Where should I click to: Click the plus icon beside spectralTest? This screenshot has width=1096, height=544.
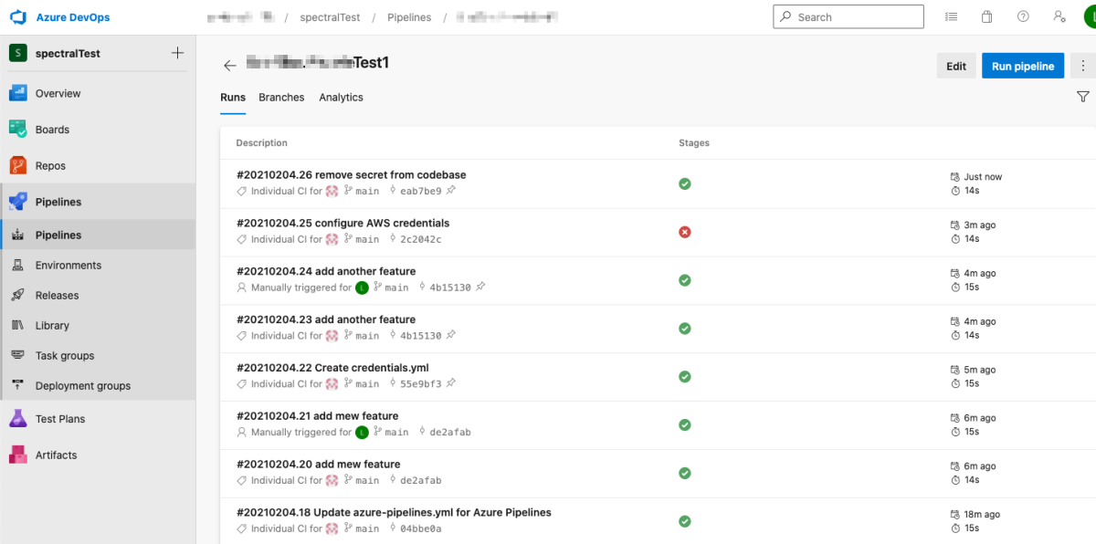point(177,53)
